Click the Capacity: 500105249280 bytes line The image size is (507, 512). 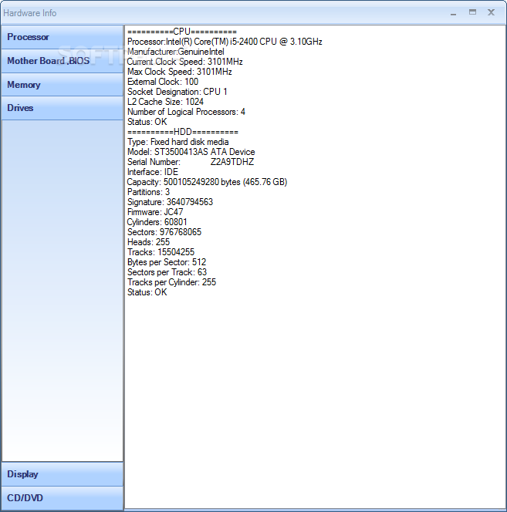208,182
